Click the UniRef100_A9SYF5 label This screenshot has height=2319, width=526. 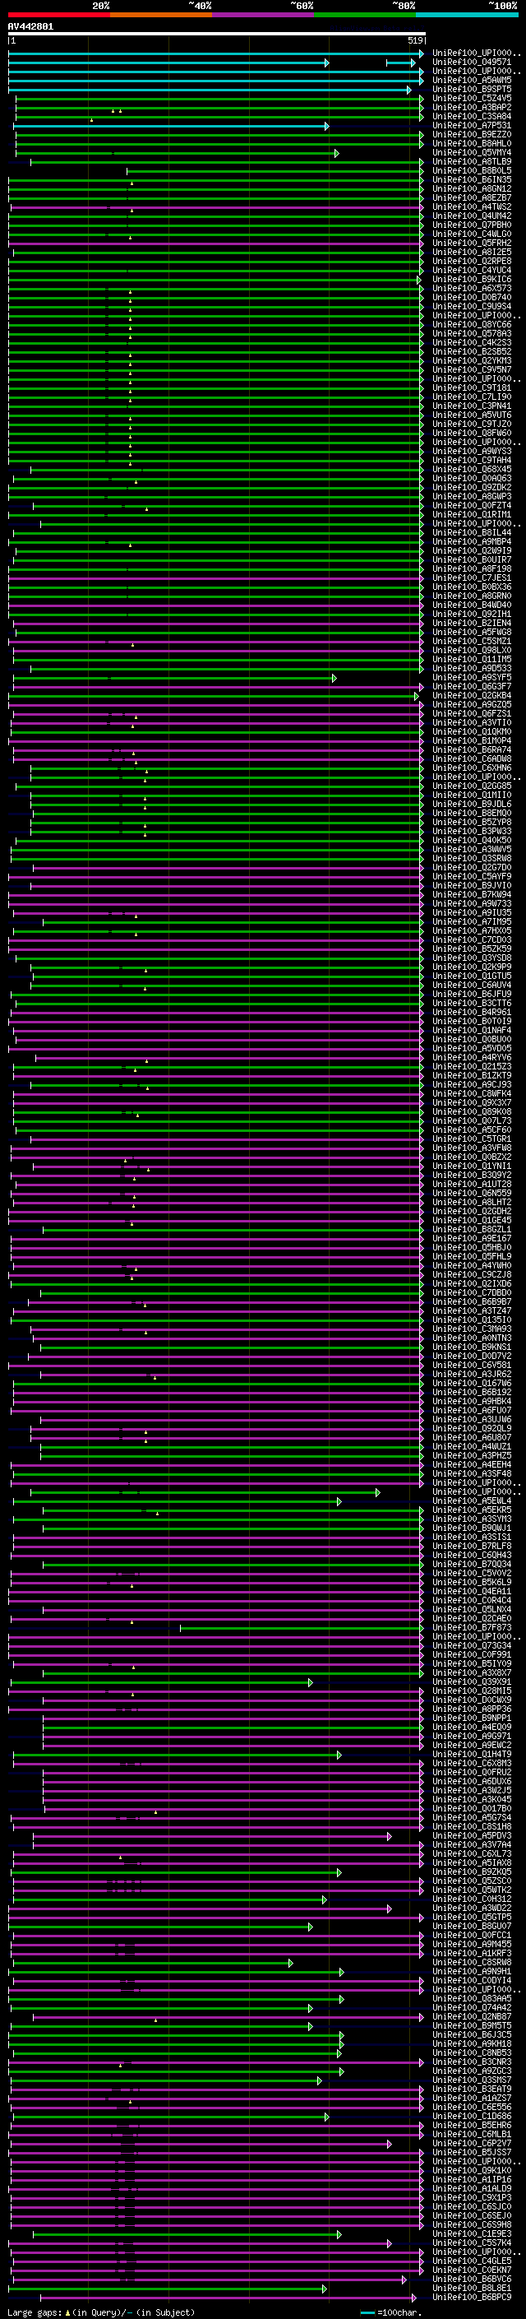472,677
